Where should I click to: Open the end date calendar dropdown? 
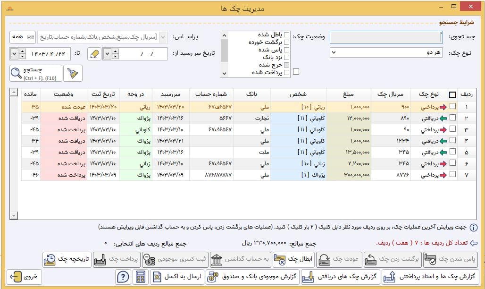pyautogui.click(x=14, y=54)
